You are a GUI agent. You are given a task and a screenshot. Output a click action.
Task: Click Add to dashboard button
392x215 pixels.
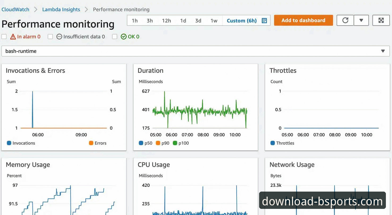point(303,20)
